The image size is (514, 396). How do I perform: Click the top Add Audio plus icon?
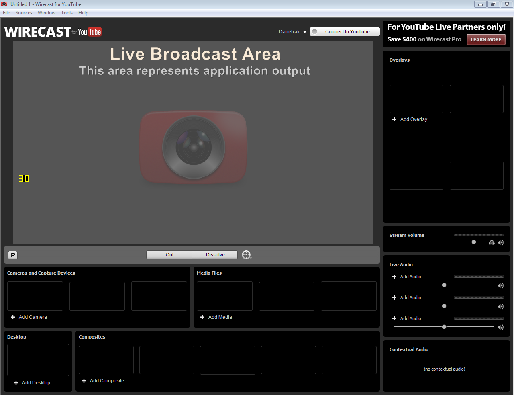point(394,277)
